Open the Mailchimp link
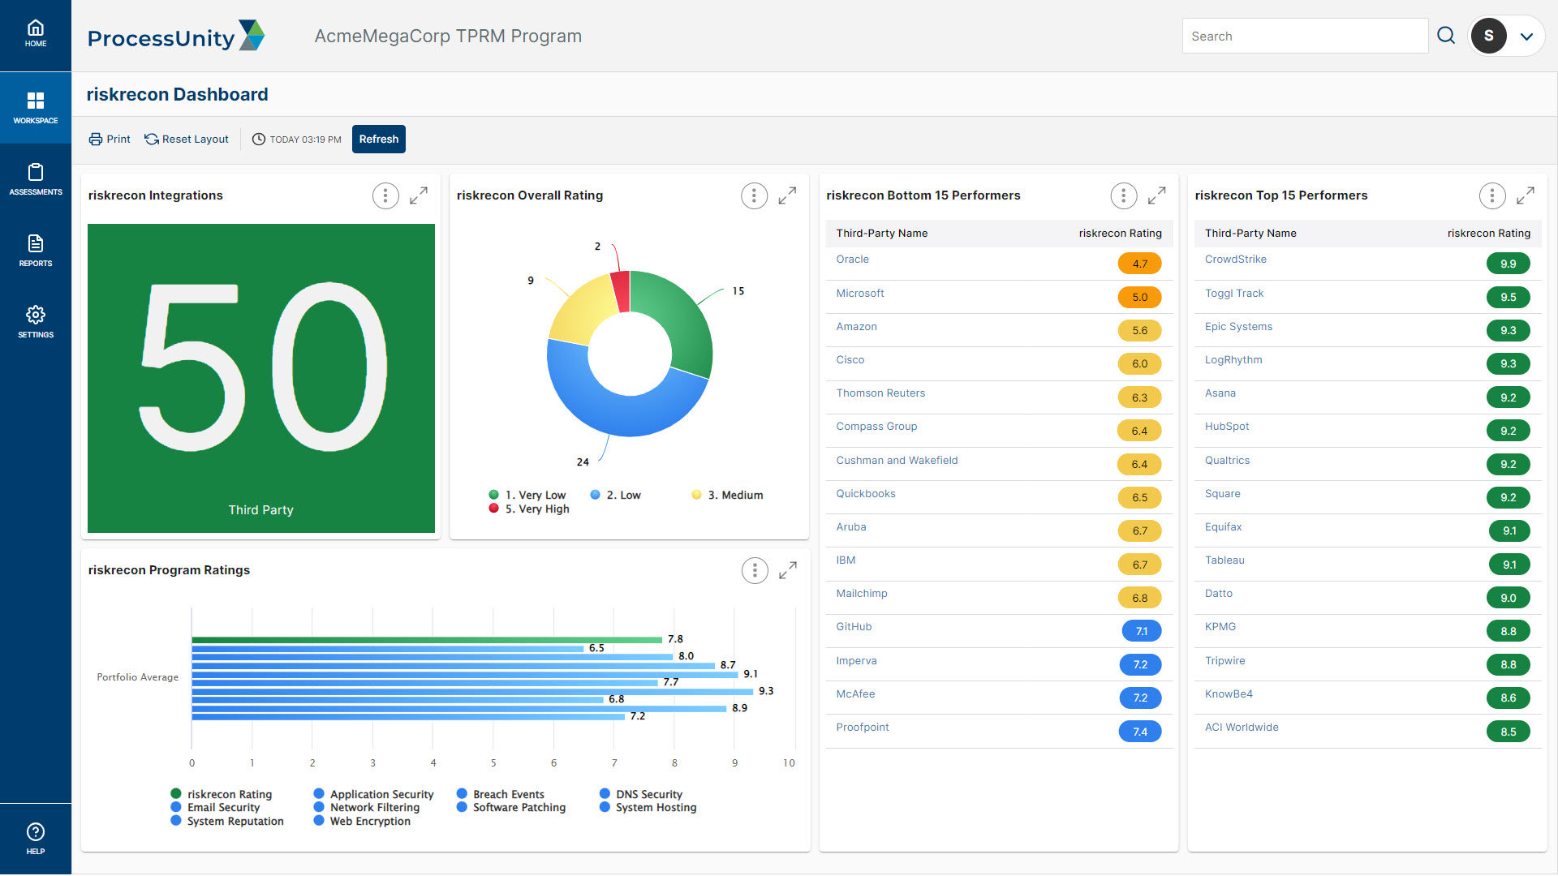The height and width of the screenshot is (876, 1558). pyautogui.click(x=862, y=594)
